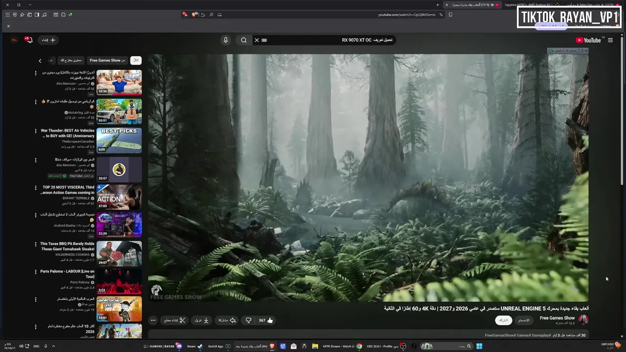626x352 pixels.
Task: Click the white Subscribe button
Action: [x=503, y=320]
